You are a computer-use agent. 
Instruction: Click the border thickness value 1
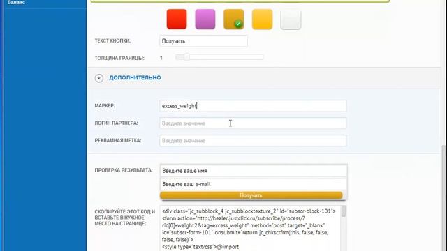click(161, 58)
